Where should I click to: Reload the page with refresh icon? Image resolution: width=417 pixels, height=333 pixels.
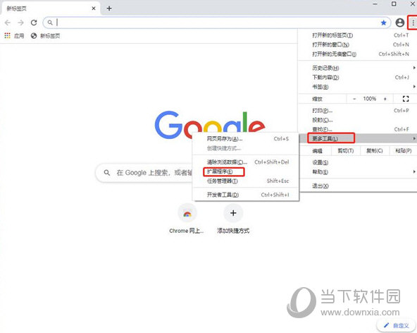(x=34, y=23)
